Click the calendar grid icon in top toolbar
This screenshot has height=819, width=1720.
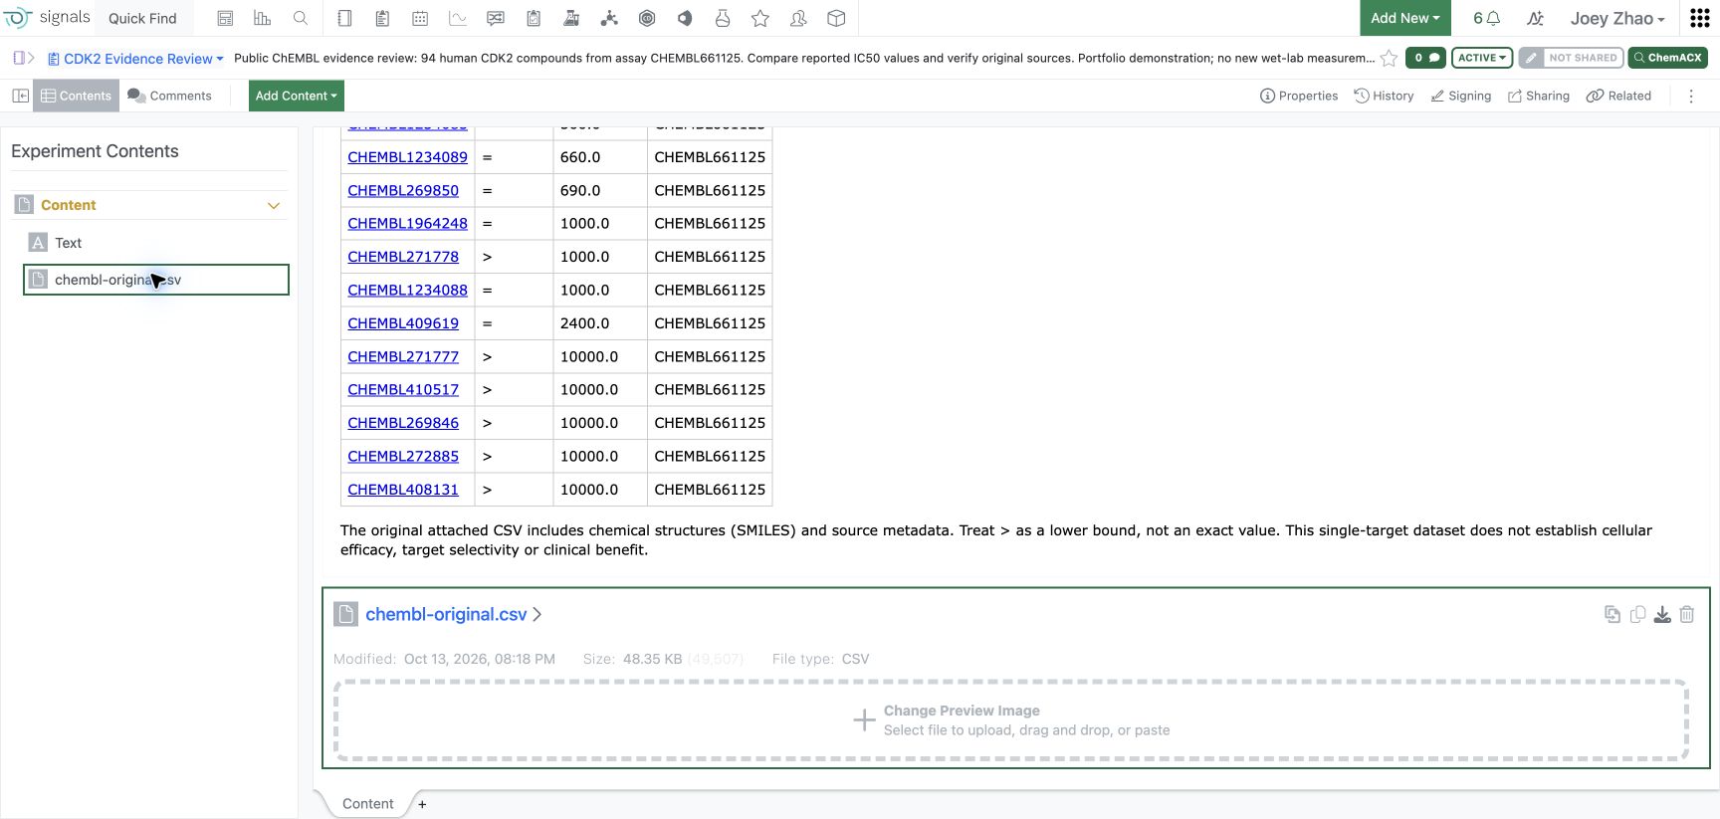coord(420,18)
